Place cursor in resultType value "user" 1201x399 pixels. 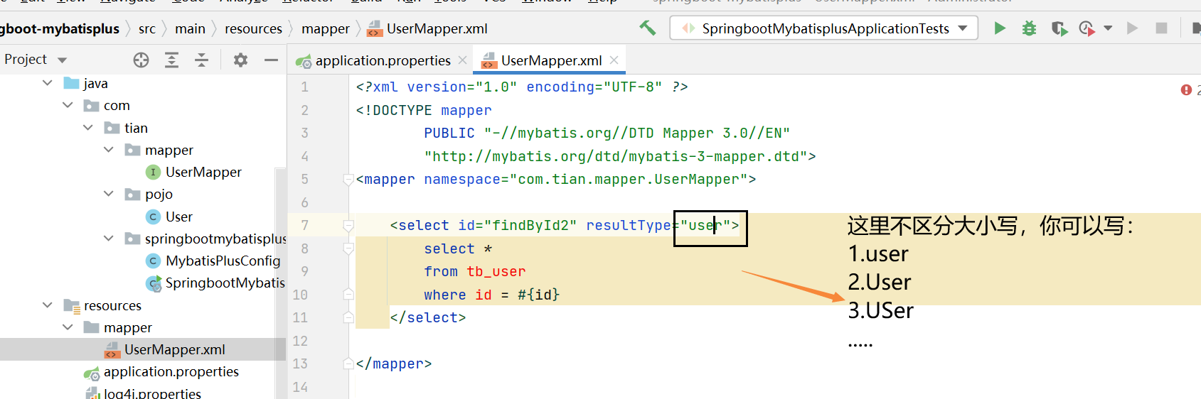(705, 226)
